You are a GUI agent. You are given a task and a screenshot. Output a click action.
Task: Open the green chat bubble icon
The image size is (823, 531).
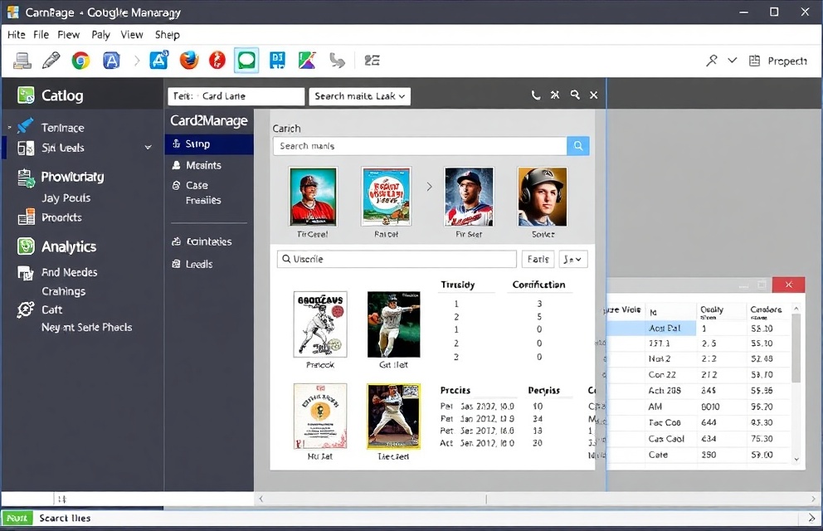[246, 61]
